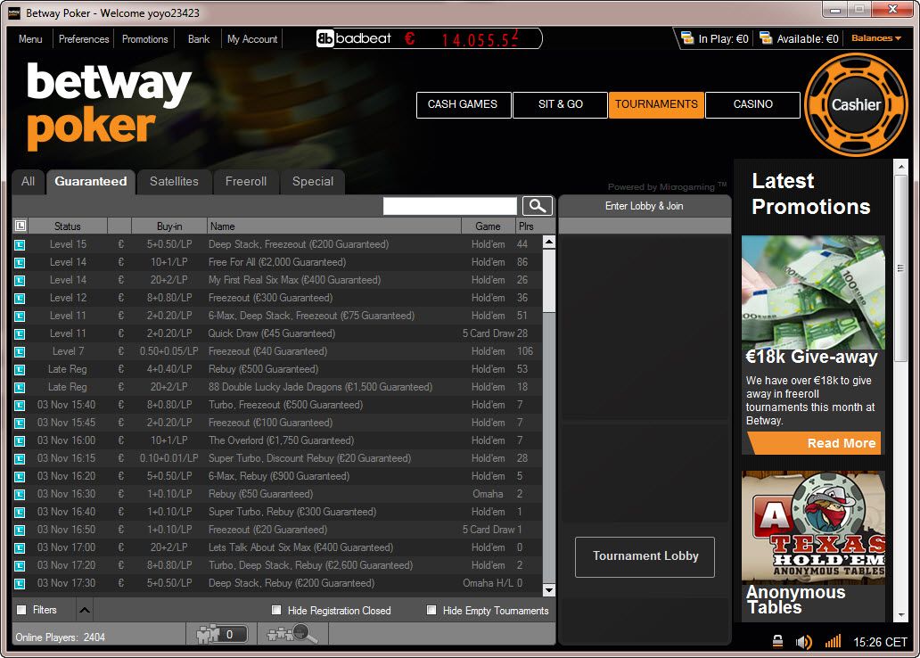Screen dimensions: 920x658
Task: Open the buddies list player icon
Action: tap(220, 634)
